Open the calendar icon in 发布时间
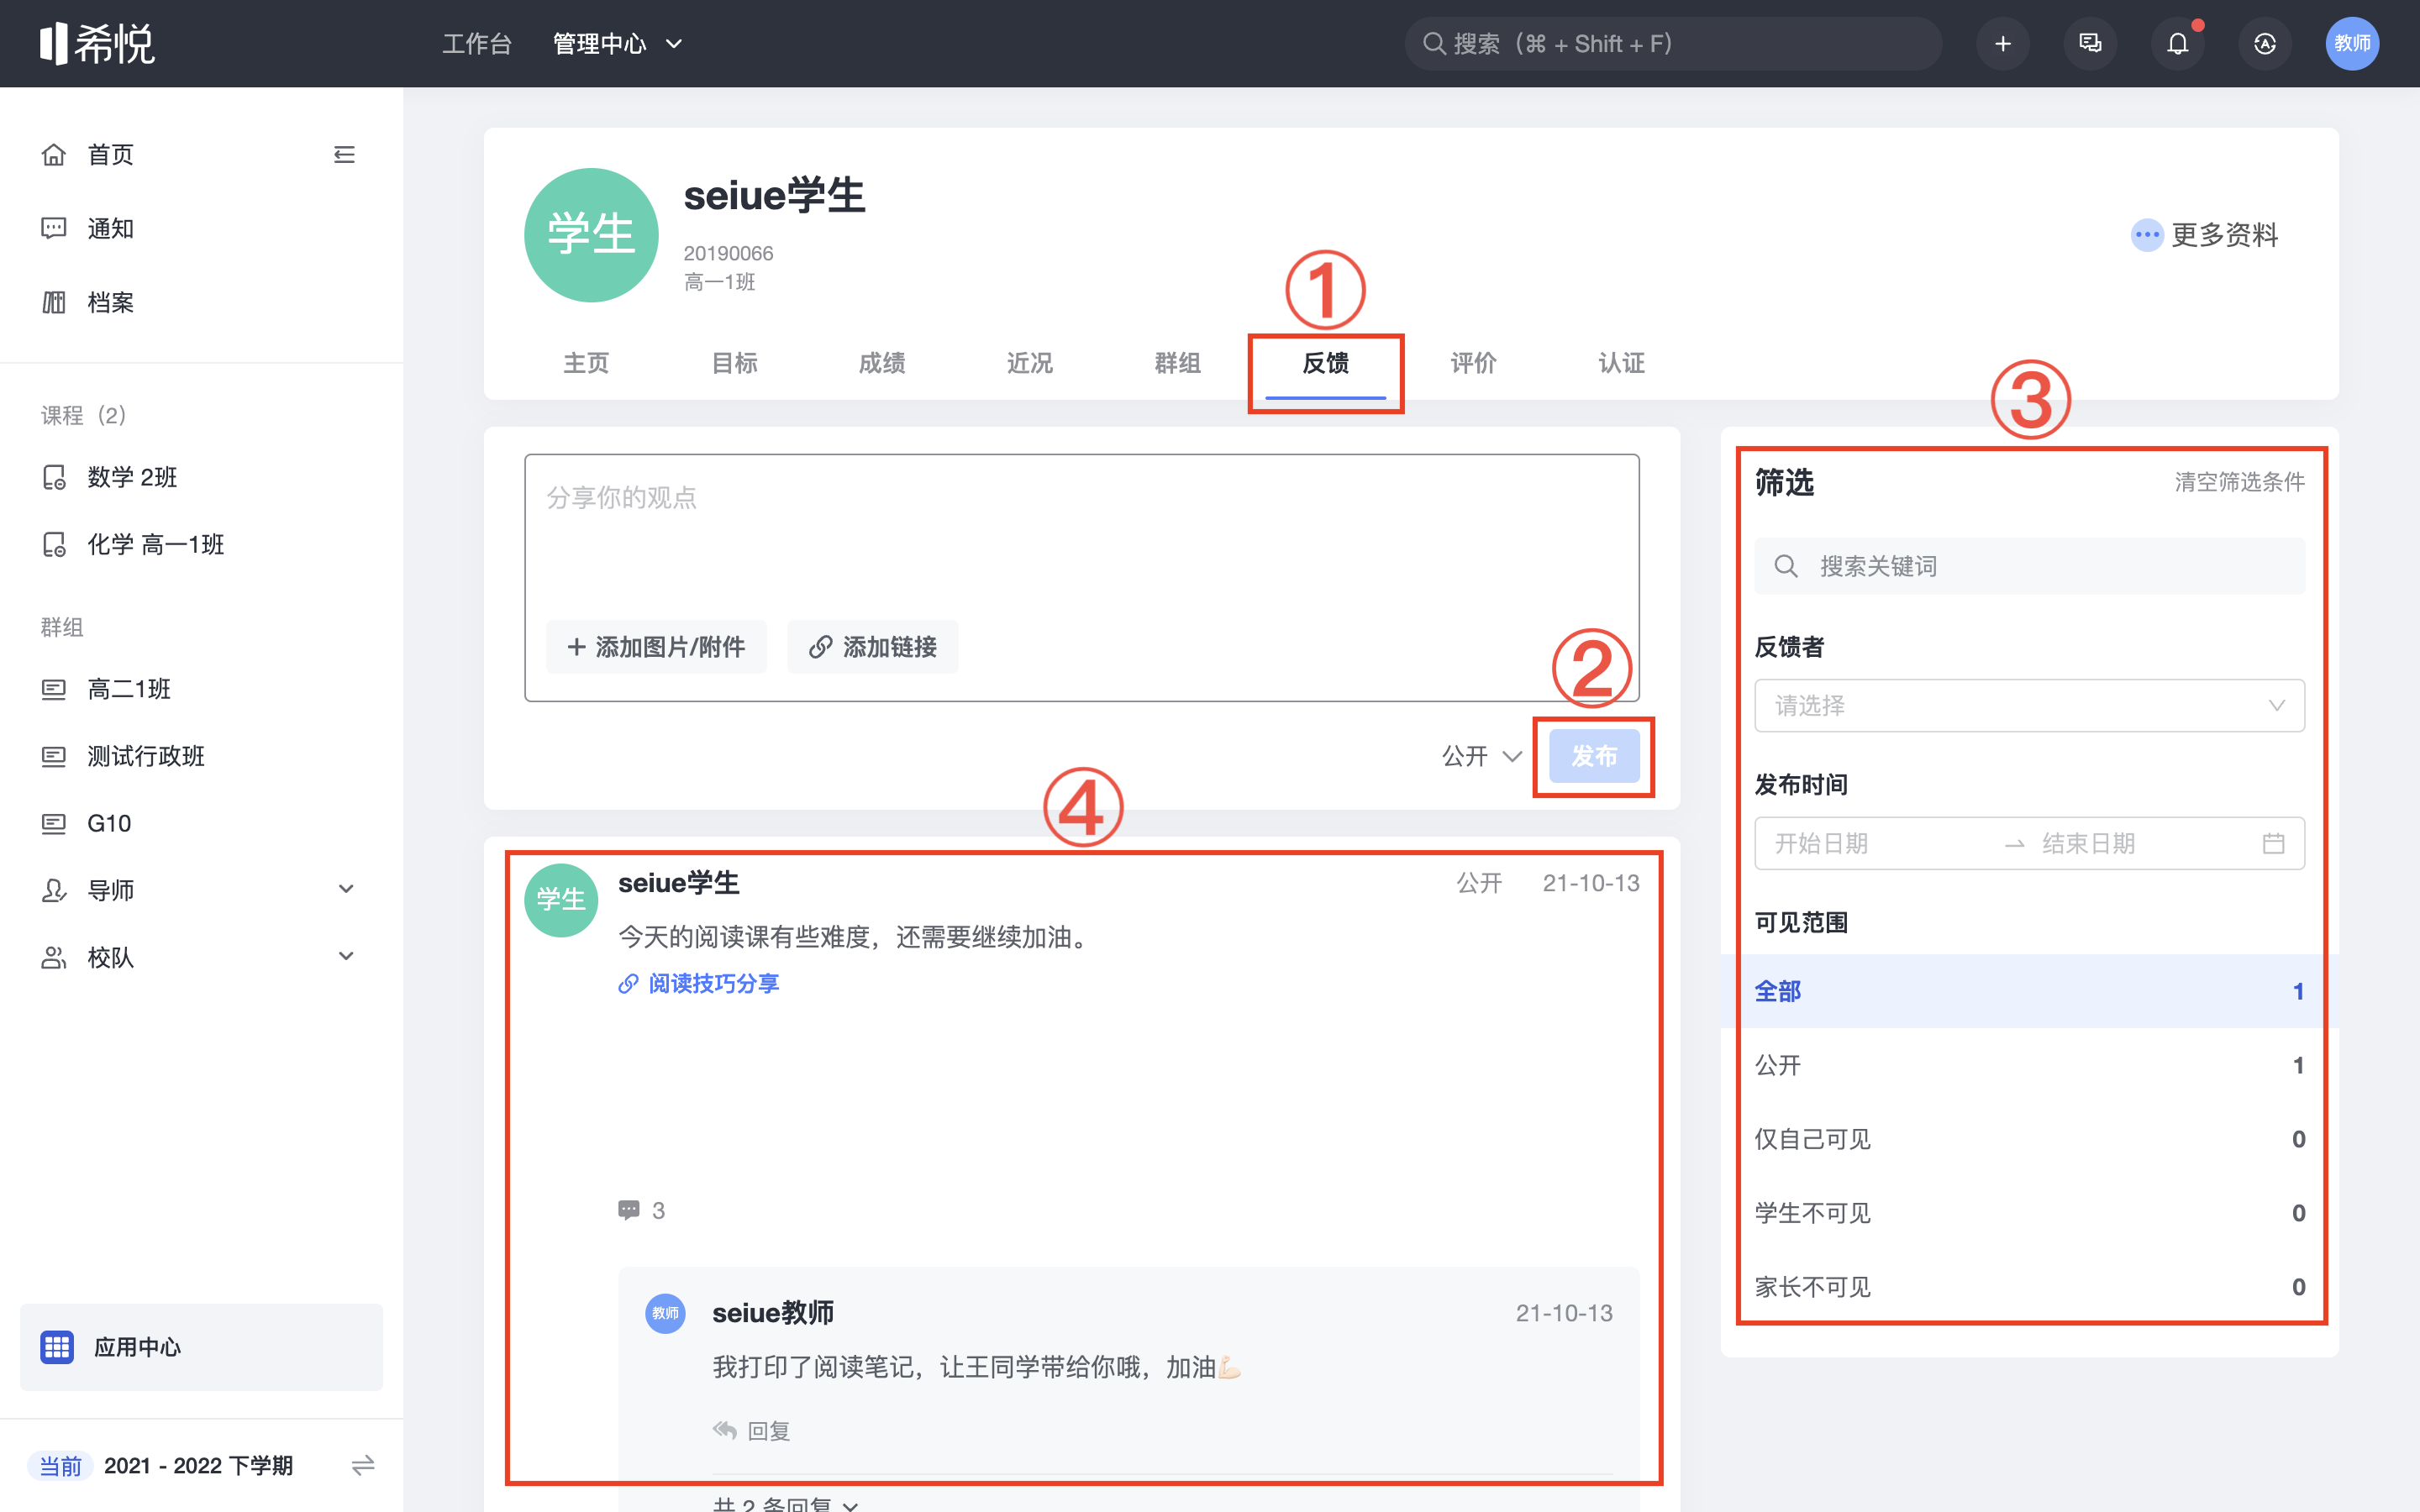The image size is (2420, 1512). coord(2273,844)
